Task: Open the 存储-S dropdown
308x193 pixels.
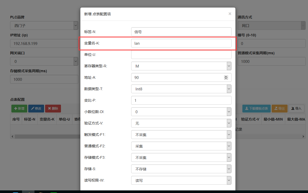Action: click(181, 169)
